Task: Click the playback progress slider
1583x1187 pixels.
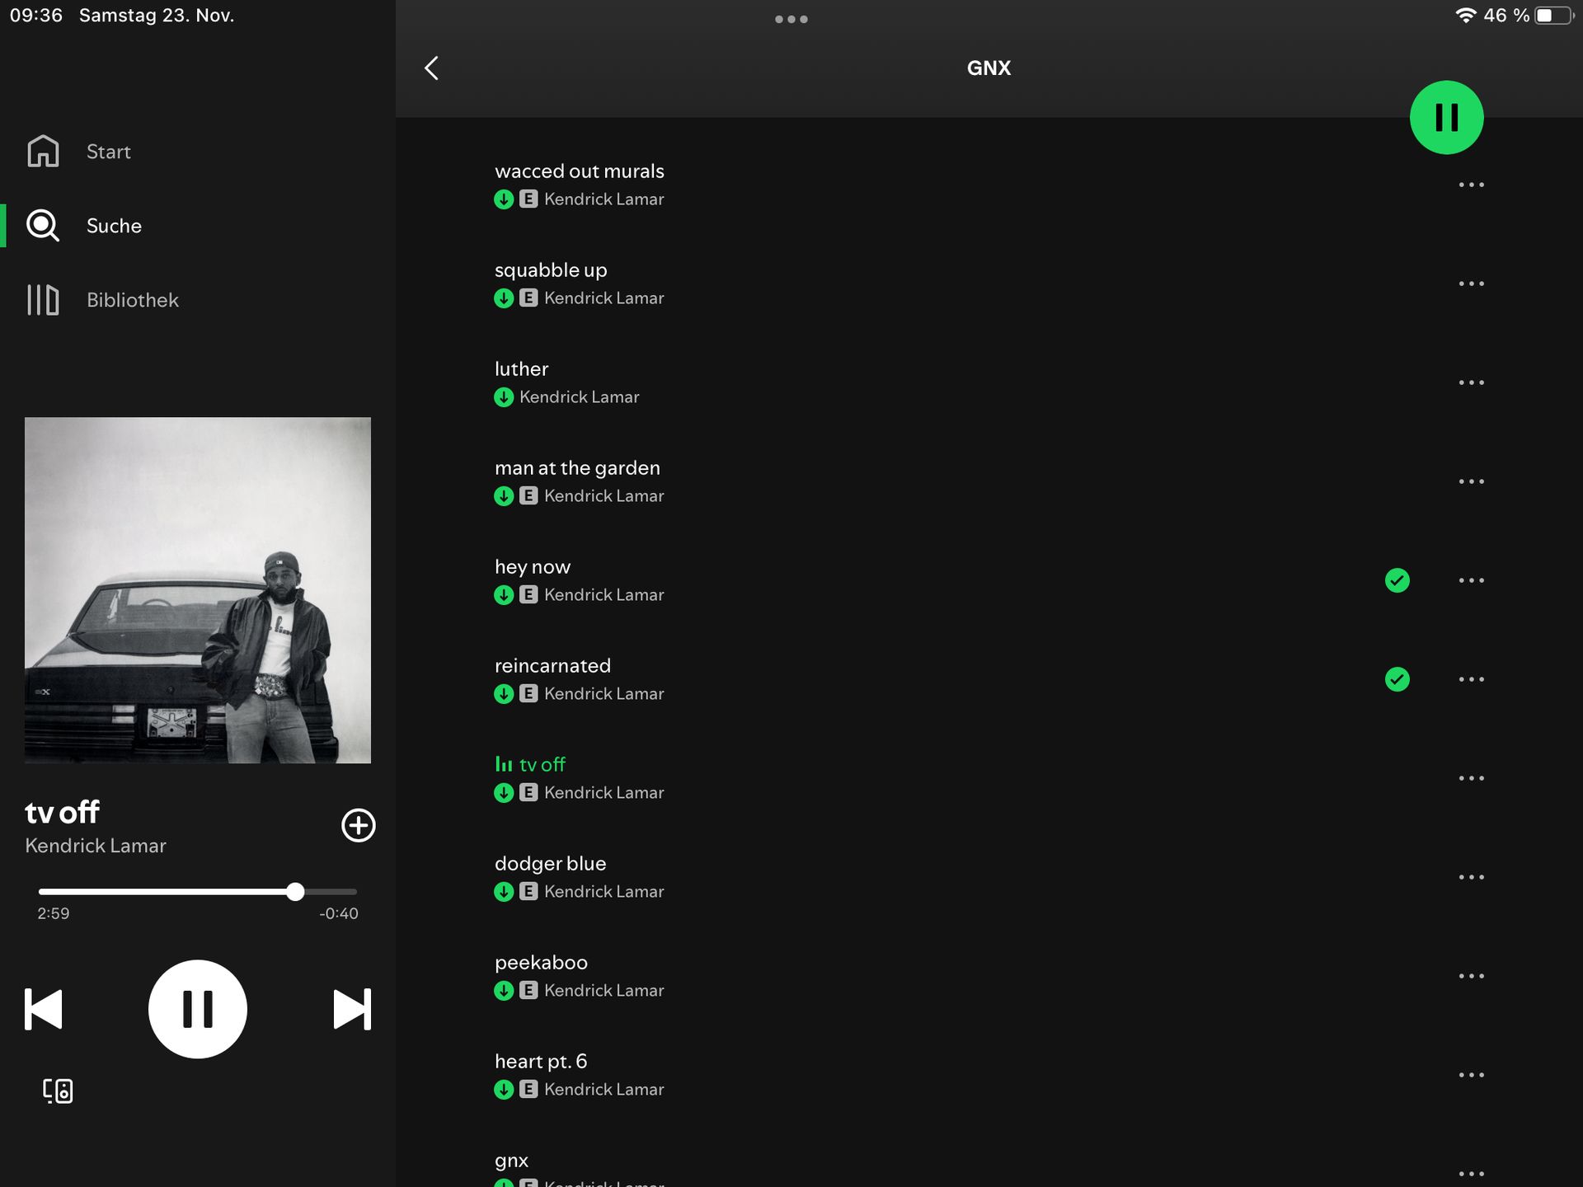Action: [198, 891]
